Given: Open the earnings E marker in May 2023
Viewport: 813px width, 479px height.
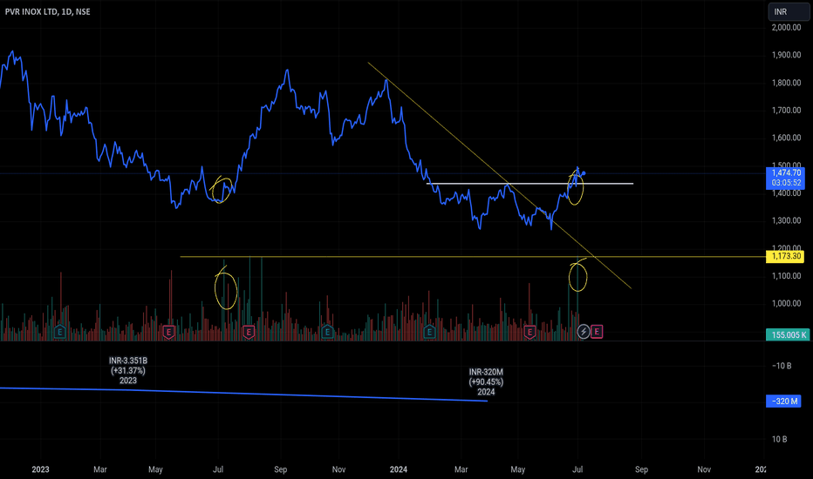Looking at the screenshot, I should tap(168, 332).
